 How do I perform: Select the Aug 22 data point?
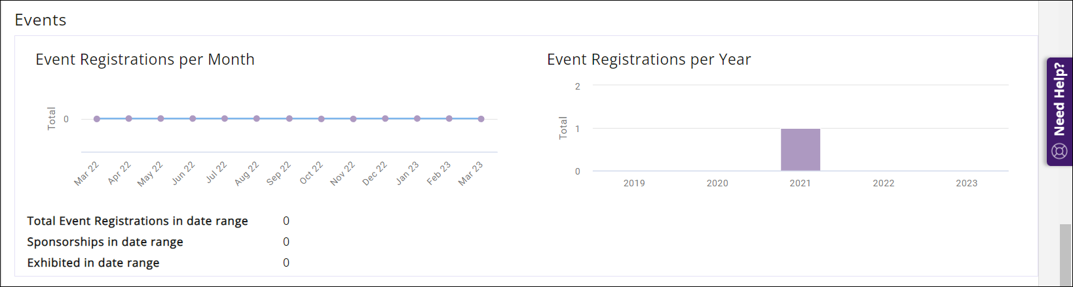coord(257,118)
